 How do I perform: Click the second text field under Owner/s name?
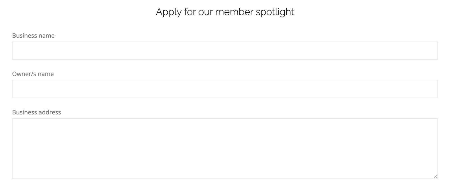(225, 89)
